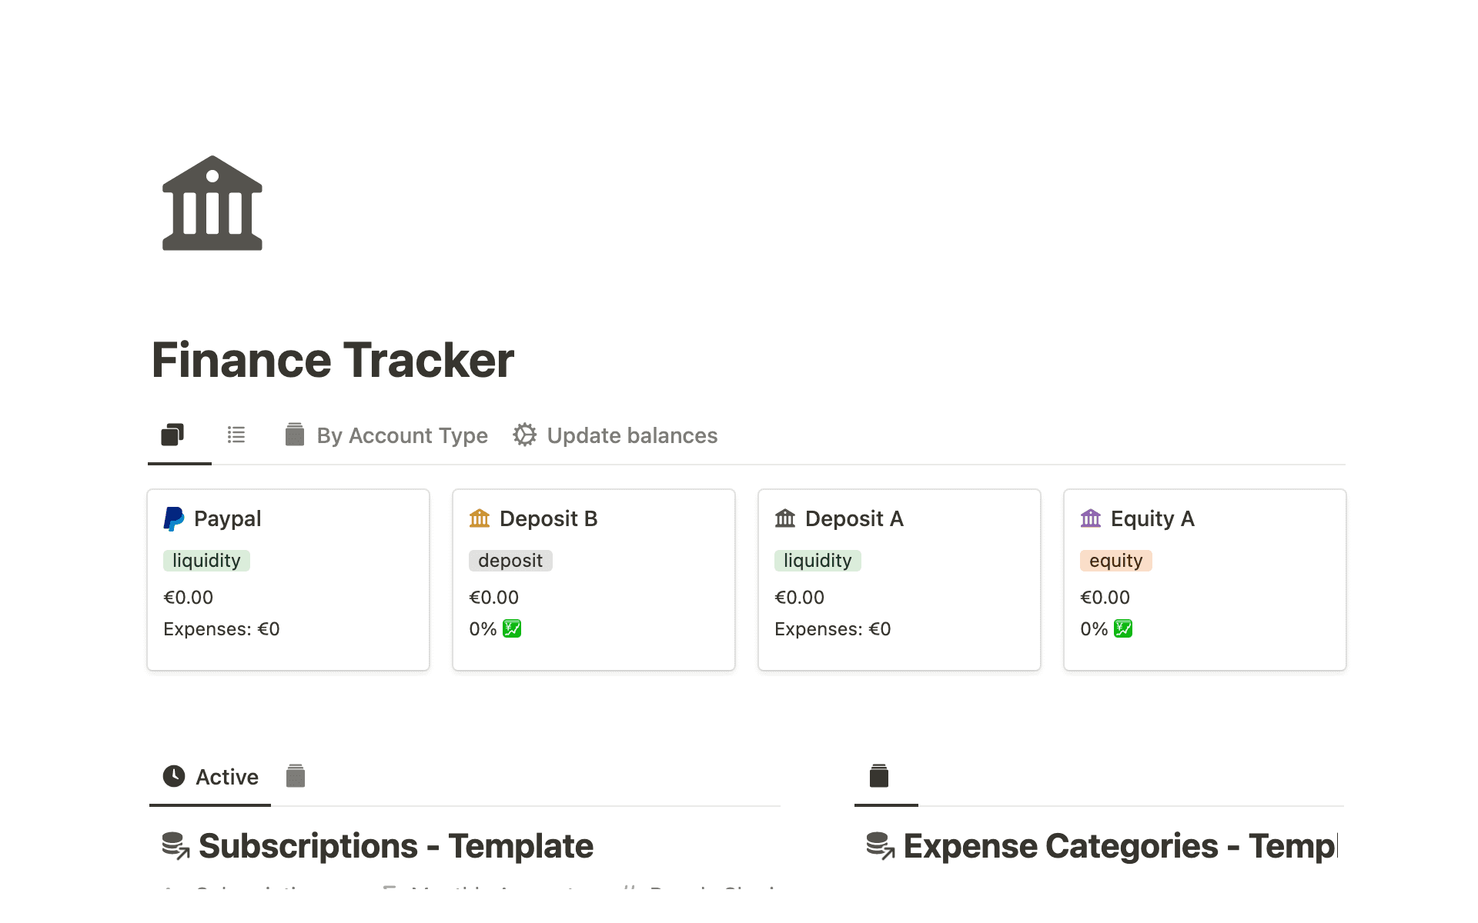Click the database icon beside Expense Categories

pos(881,845)
